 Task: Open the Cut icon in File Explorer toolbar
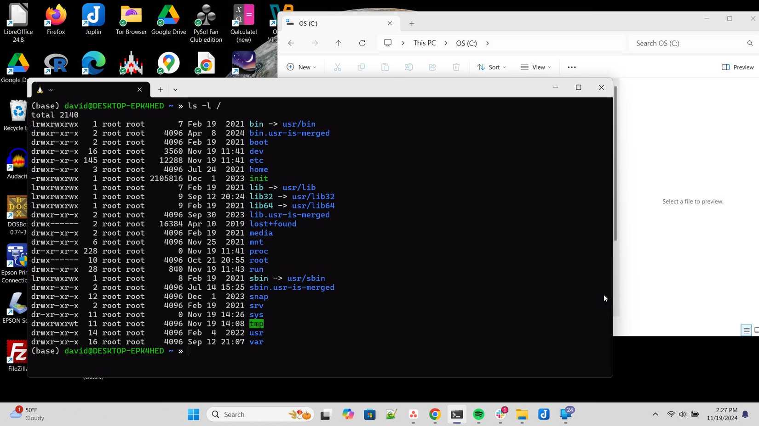(338, 67)
